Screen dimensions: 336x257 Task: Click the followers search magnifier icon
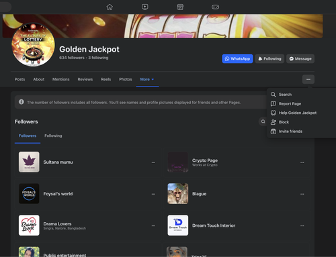(x=263, y=121)
